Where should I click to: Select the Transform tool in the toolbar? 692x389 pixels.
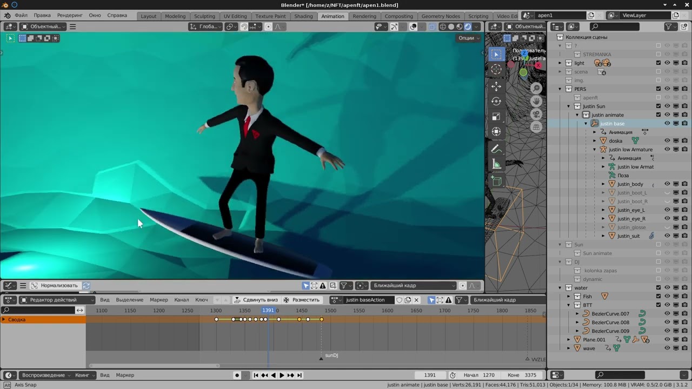(496, 132)
